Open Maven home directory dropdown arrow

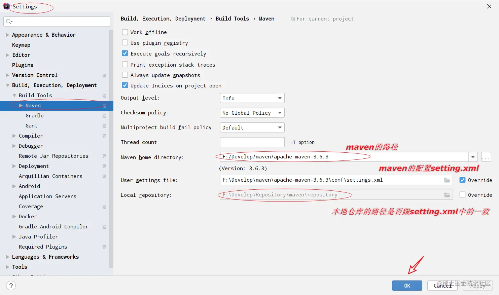coord(473,157)
